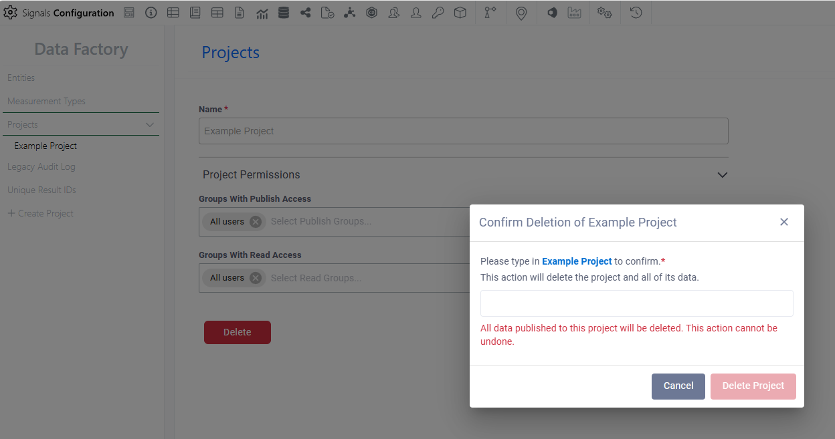Screen dimensions: 835x439
Task: Click the share nodes toolbar icon
Action: 306,13
